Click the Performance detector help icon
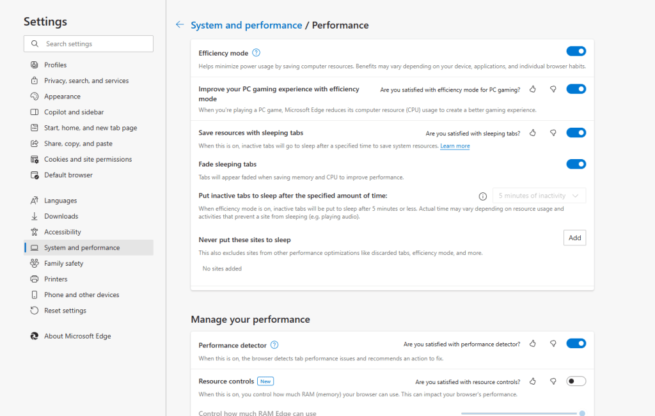Viewport: 655px width, 416px height. [x=274, y=344]
